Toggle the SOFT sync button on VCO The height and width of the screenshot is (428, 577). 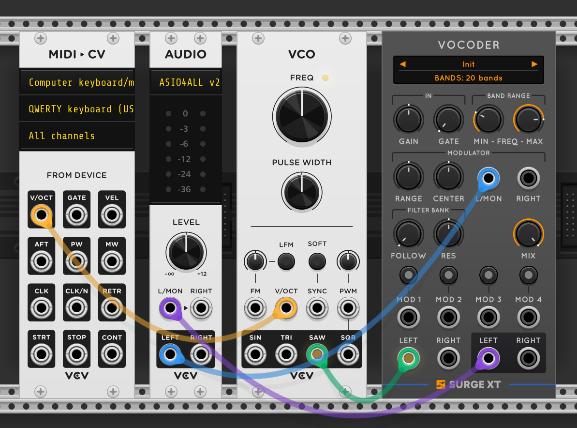tap(317, 262)
